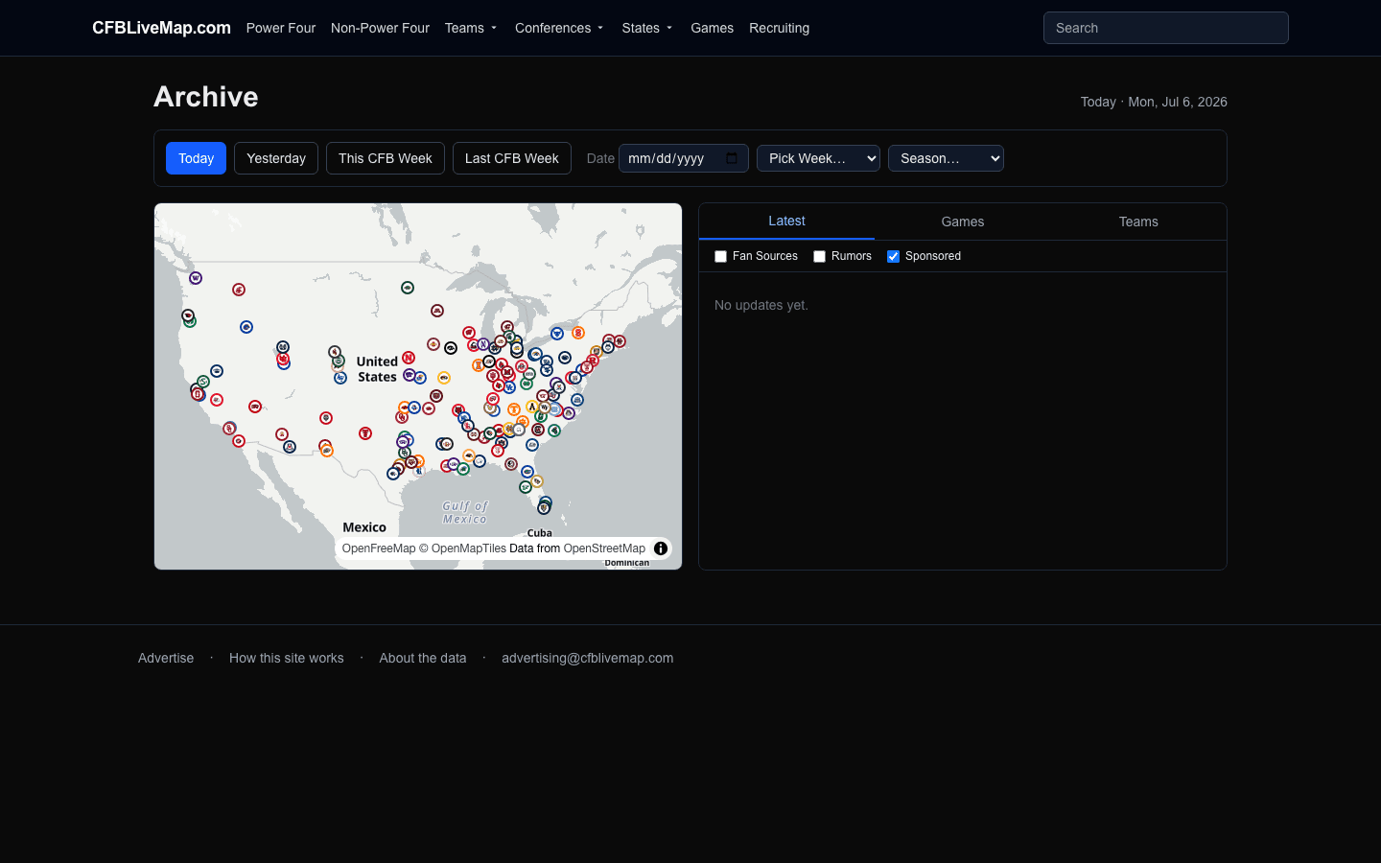Expand the Teams navigation dropdown
1381x863 pixels.
click(471, 28)
